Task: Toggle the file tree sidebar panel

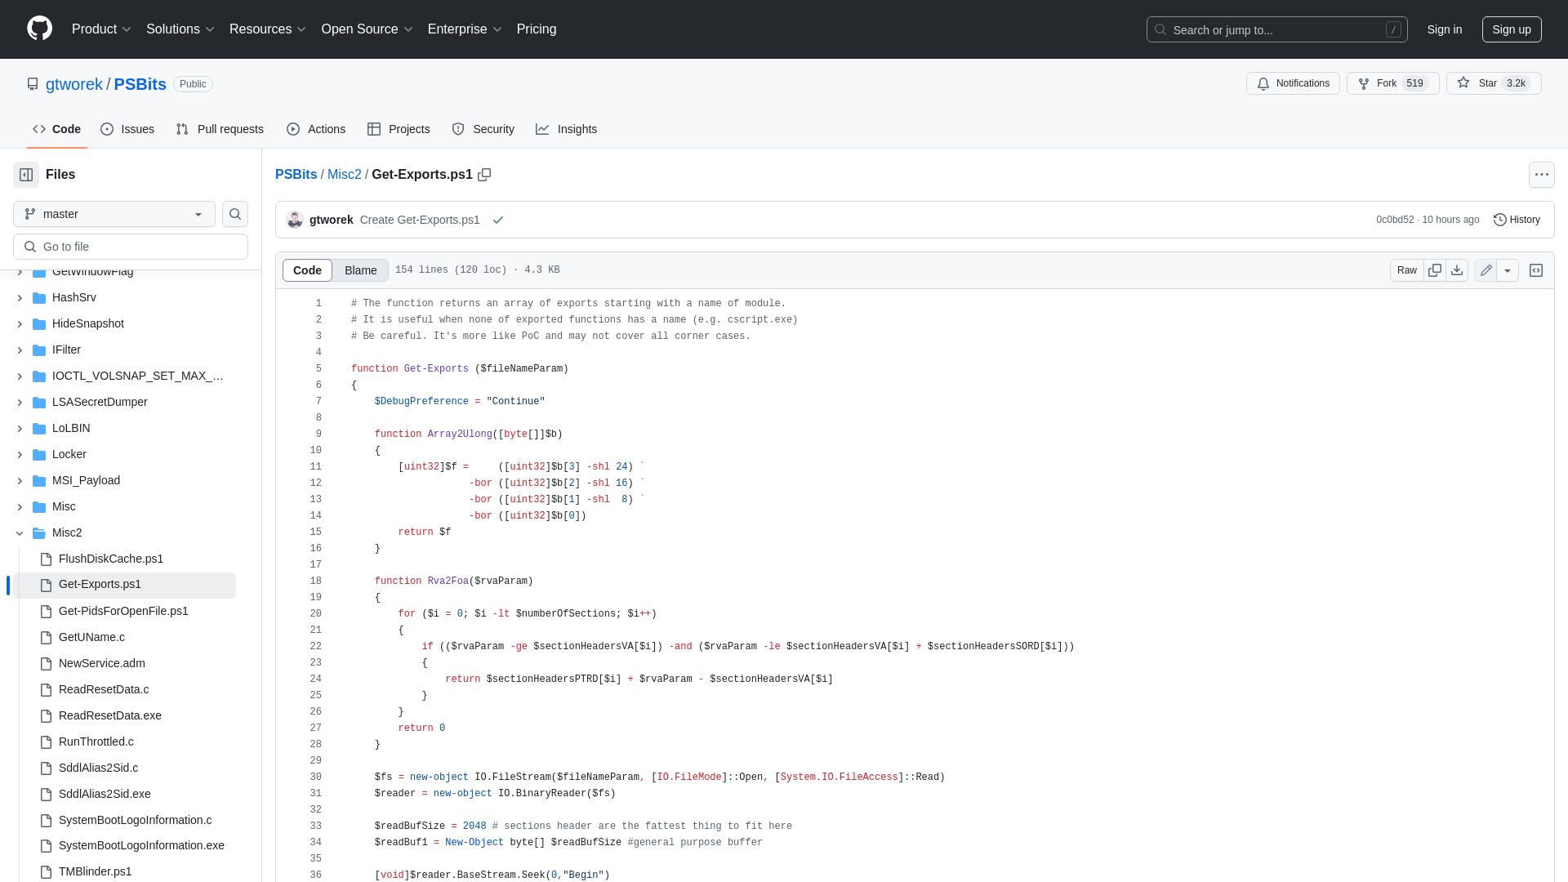Action: pyautogui.click(x=26, y=175)
